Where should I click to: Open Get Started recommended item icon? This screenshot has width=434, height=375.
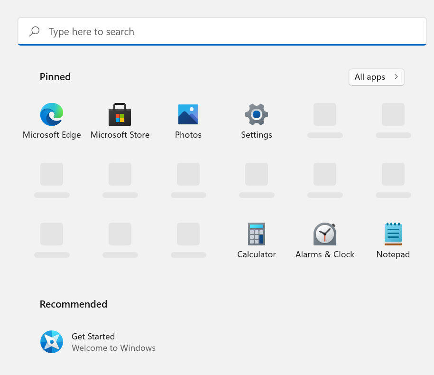[x=52, y=342]
